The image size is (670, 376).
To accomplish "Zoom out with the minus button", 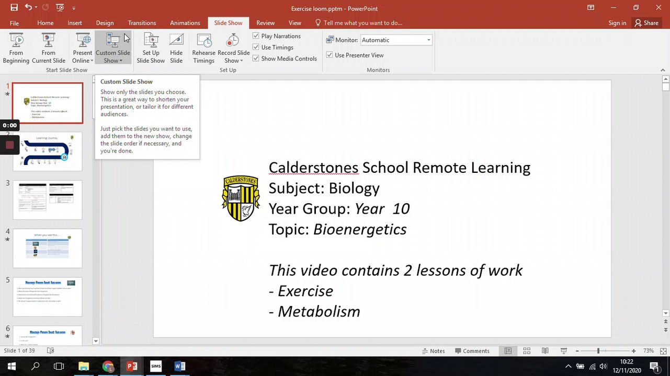I will [x=577, y=351].
